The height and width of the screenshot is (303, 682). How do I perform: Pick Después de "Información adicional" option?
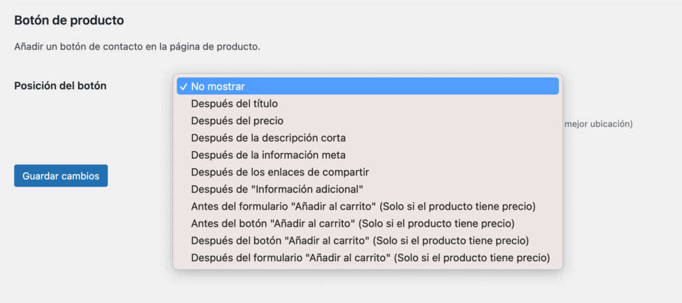click(277, 189)
